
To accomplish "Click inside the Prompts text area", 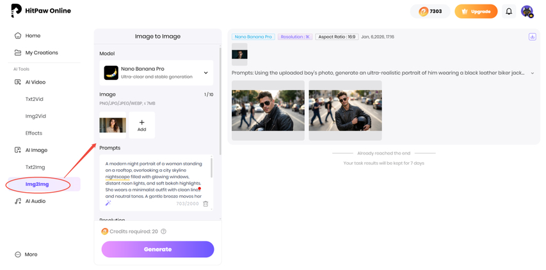I will [x=154, y=179].
